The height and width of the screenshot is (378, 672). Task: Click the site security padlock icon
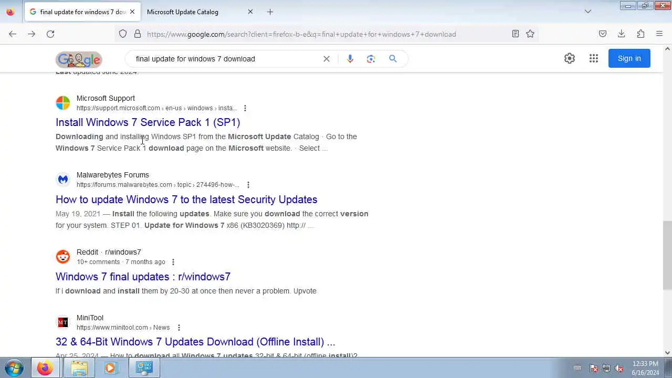point(138,34)
